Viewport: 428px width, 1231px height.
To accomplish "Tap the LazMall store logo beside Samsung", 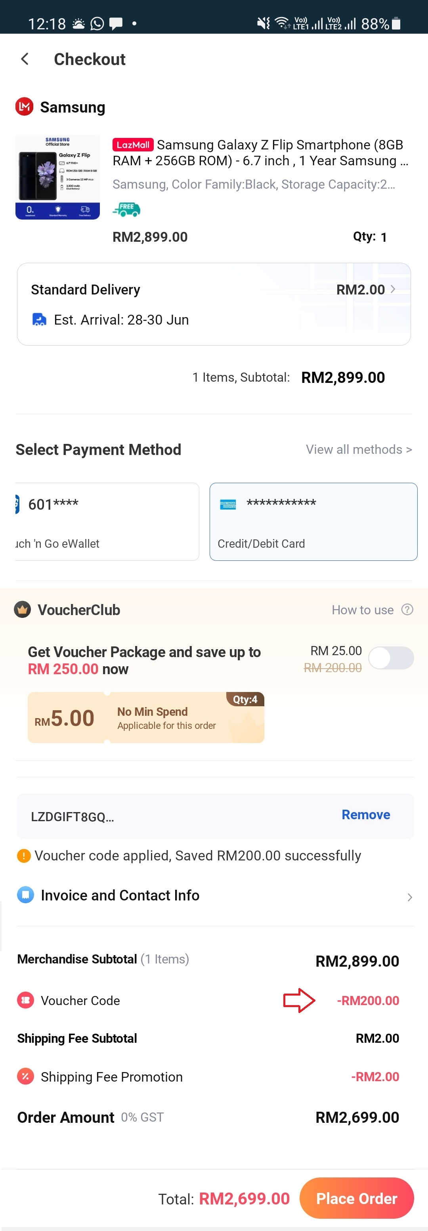I will (x=24, y=107).
